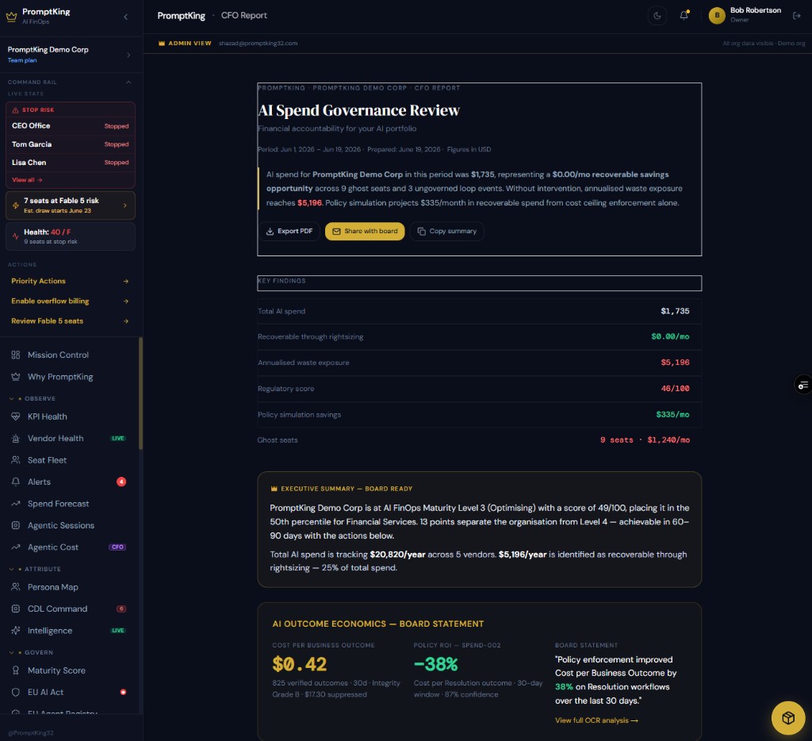Open CEO Office stopped row
Screen dimensions: 812x741
(71, 126)
